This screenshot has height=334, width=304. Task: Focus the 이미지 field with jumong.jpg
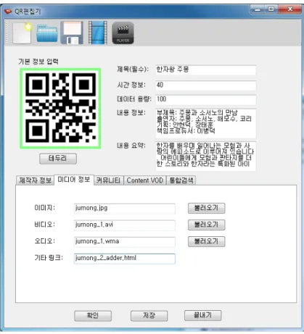pos(125,209)
